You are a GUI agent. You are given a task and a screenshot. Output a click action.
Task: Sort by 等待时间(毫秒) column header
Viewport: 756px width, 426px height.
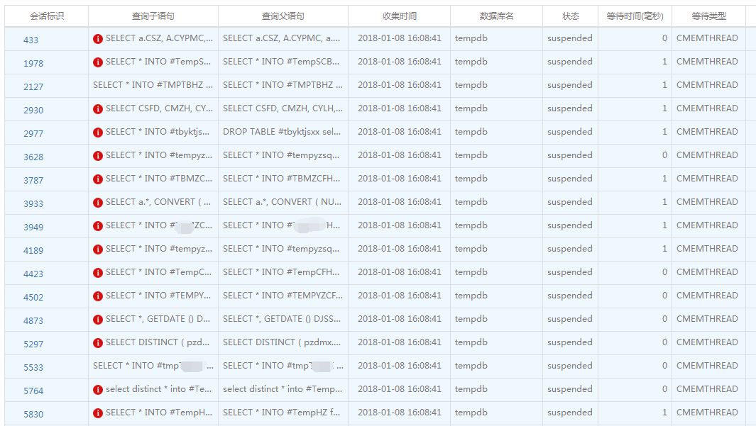coord(635,16)
